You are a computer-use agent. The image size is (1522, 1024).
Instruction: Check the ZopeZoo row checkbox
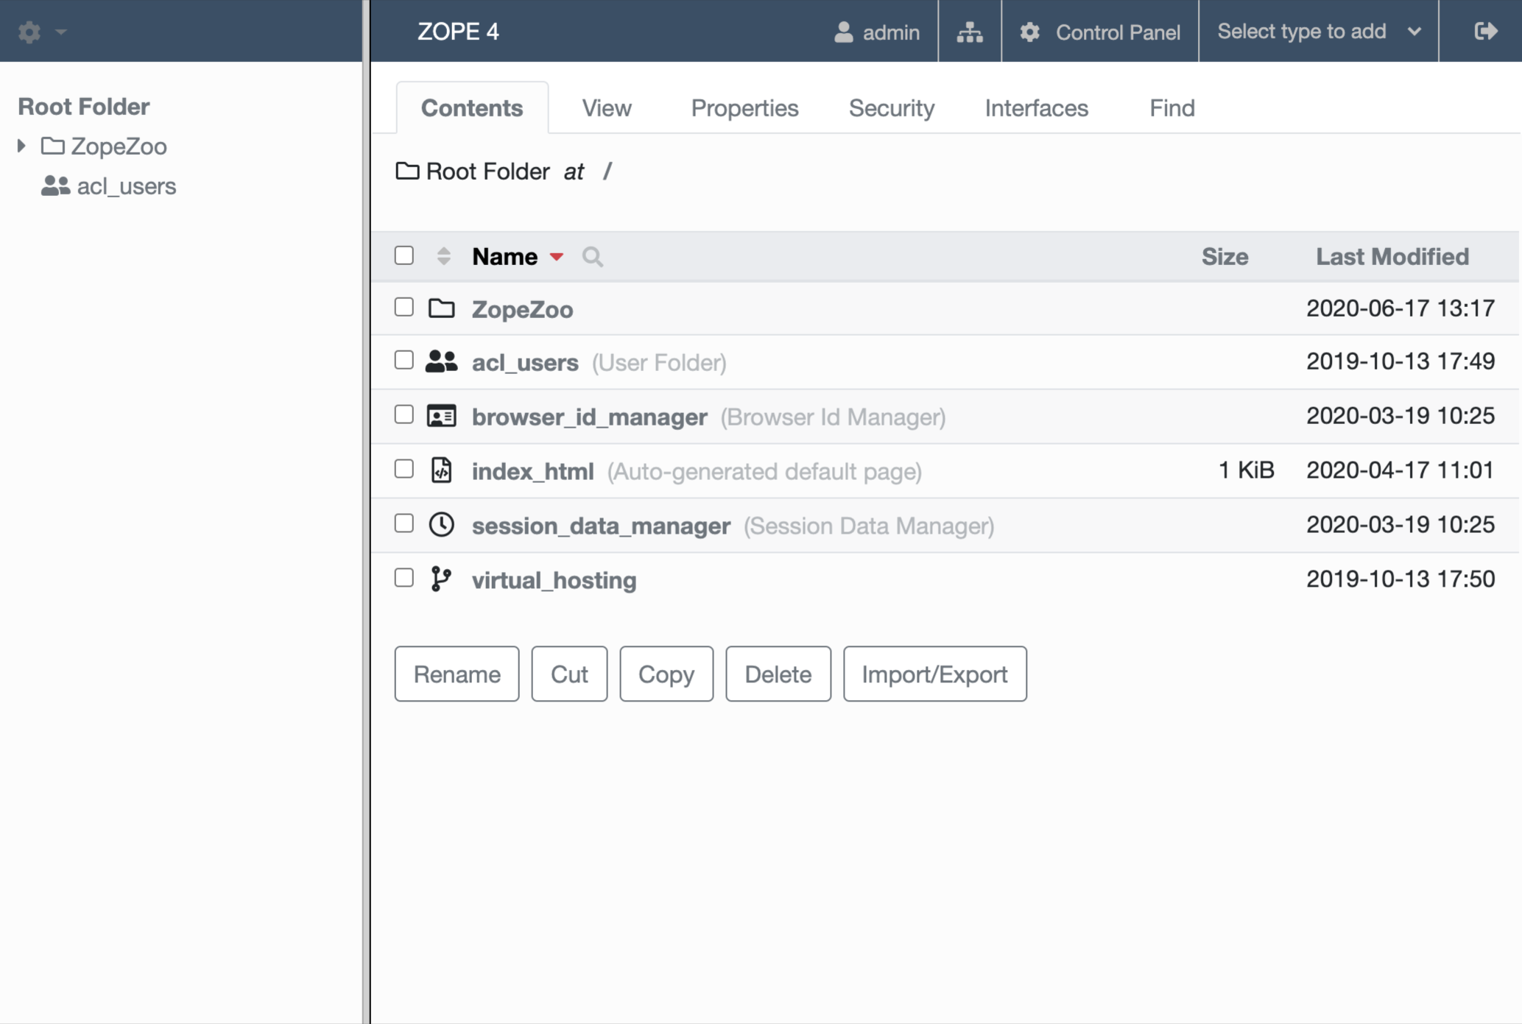(x=404, y=307)
